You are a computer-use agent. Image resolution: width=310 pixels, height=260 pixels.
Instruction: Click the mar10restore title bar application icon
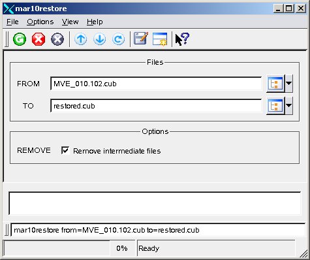(x=8, y=8)
